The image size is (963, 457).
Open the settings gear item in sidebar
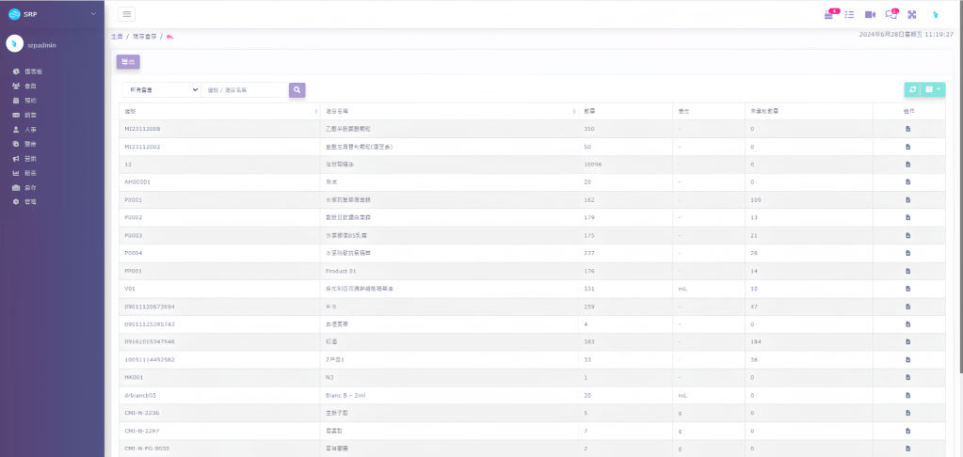click(x=31, y=202)
